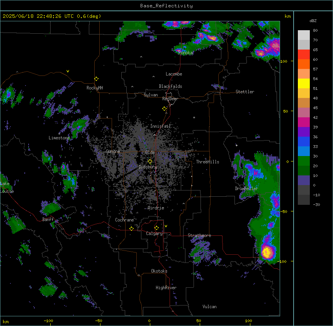The image size is (333, 326).
Task: Click the yellow diamond marker near RockyMH
Action: pyautogui.click(x=97, y=79)
